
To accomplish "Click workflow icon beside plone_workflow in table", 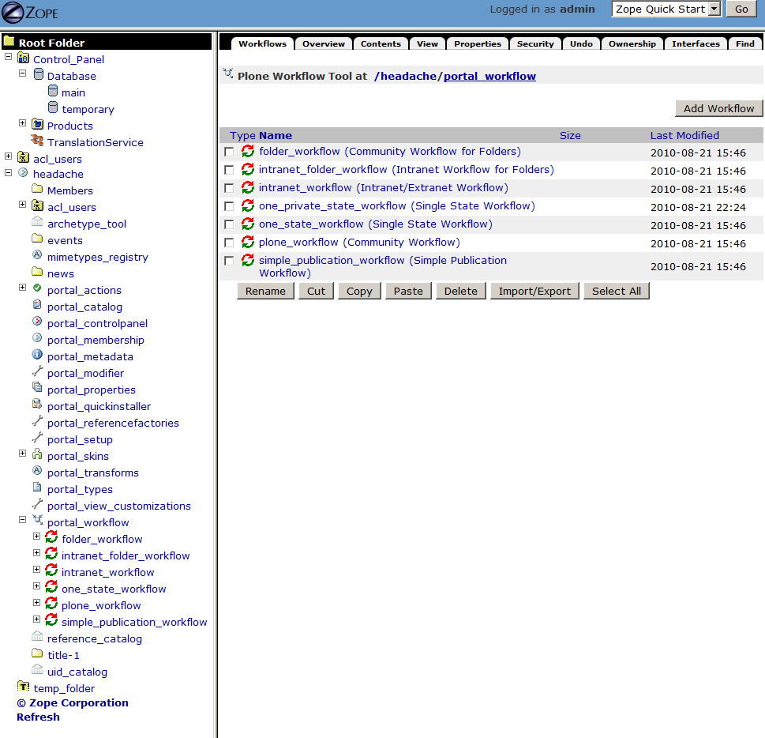I will [x=248, y=243].
